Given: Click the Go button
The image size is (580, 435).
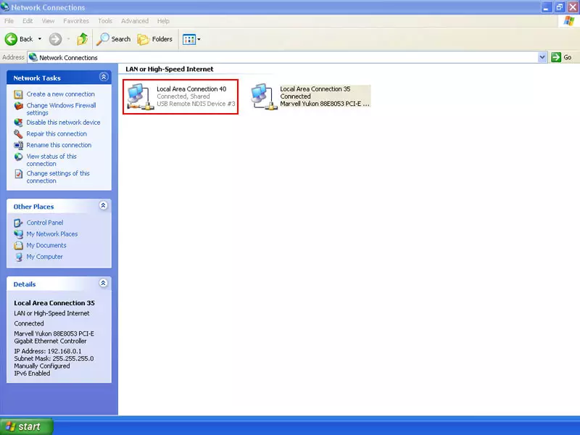Looking at the screenshot, I should [561, 57].
